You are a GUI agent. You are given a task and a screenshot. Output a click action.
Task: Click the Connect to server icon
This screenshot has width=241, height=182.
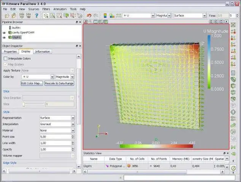click(x=22, y=16)
